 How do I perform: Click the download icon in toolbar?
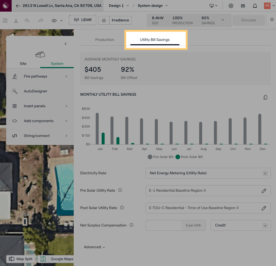pyautogui.click(x=16, y=21)
